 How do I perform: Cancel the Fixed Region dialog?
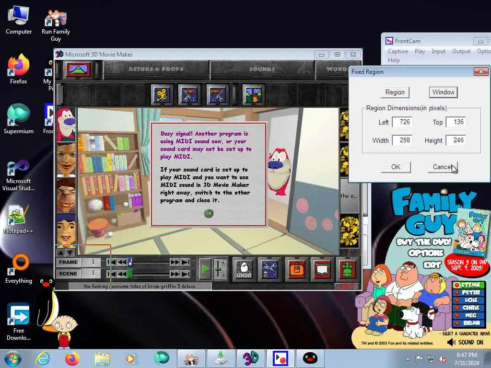coord(443,167)
